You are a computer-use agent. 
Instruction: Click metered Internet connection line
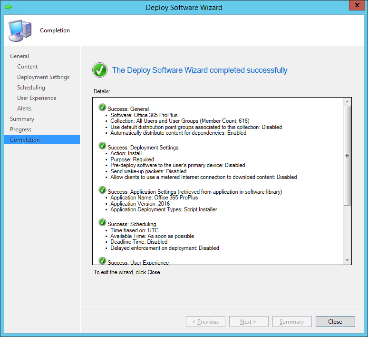pos(203,177)
